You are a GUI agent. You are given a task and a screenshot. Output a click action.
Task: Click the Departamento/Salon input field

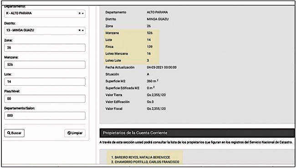[45, 116]
